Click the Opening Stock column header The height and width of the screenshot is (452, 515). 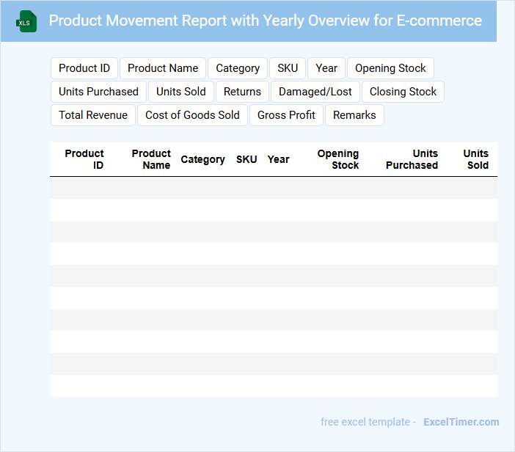click(338, 159)
